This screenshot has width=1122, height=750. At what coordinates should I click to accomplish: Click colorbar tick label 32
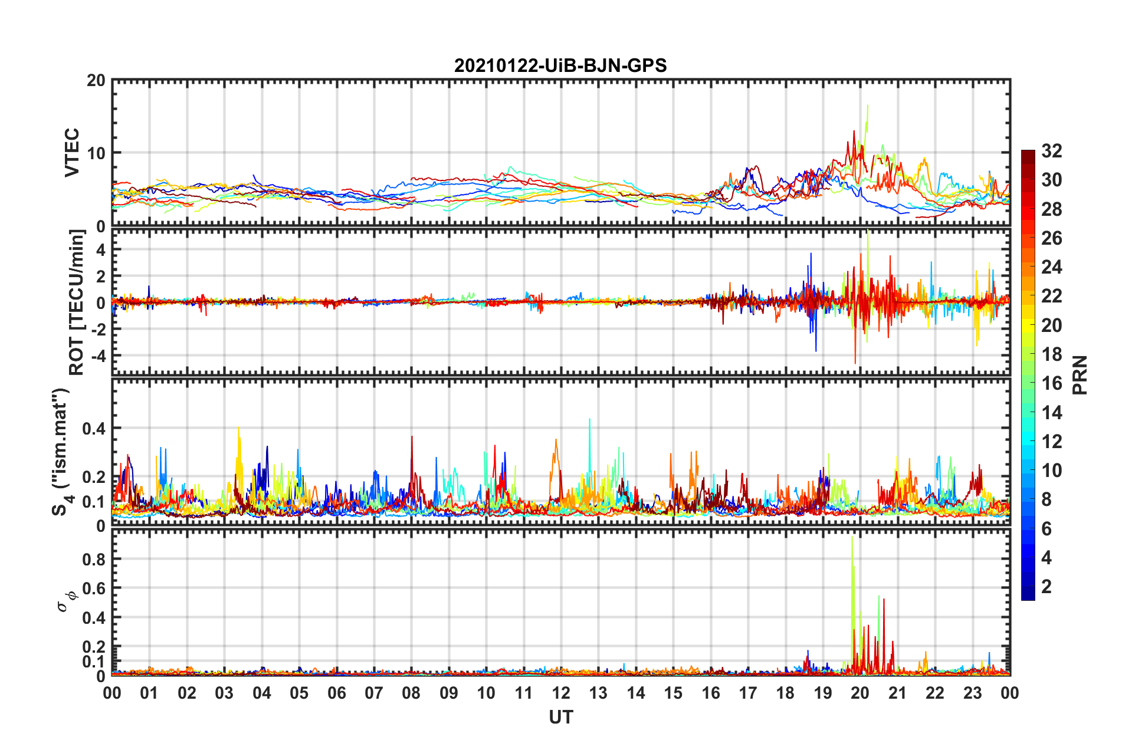(x=1051, y=151)
